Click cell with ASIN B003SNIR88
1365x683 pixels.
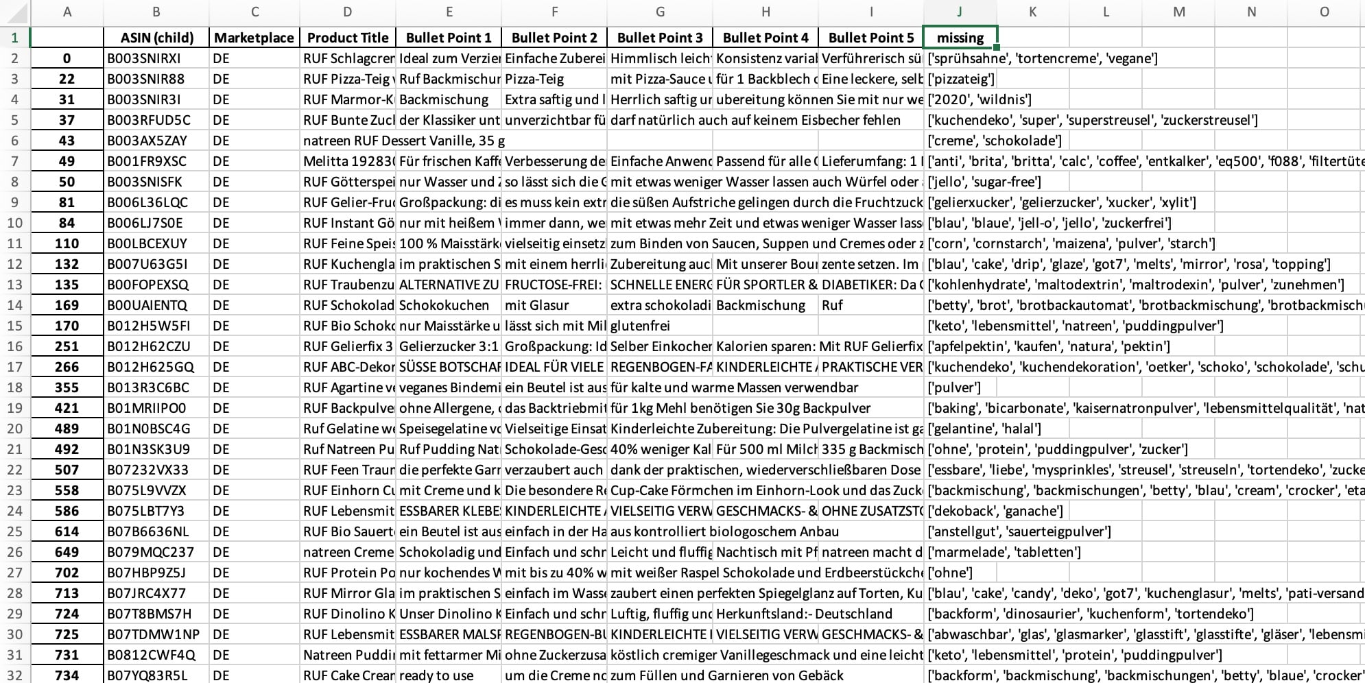156,79
